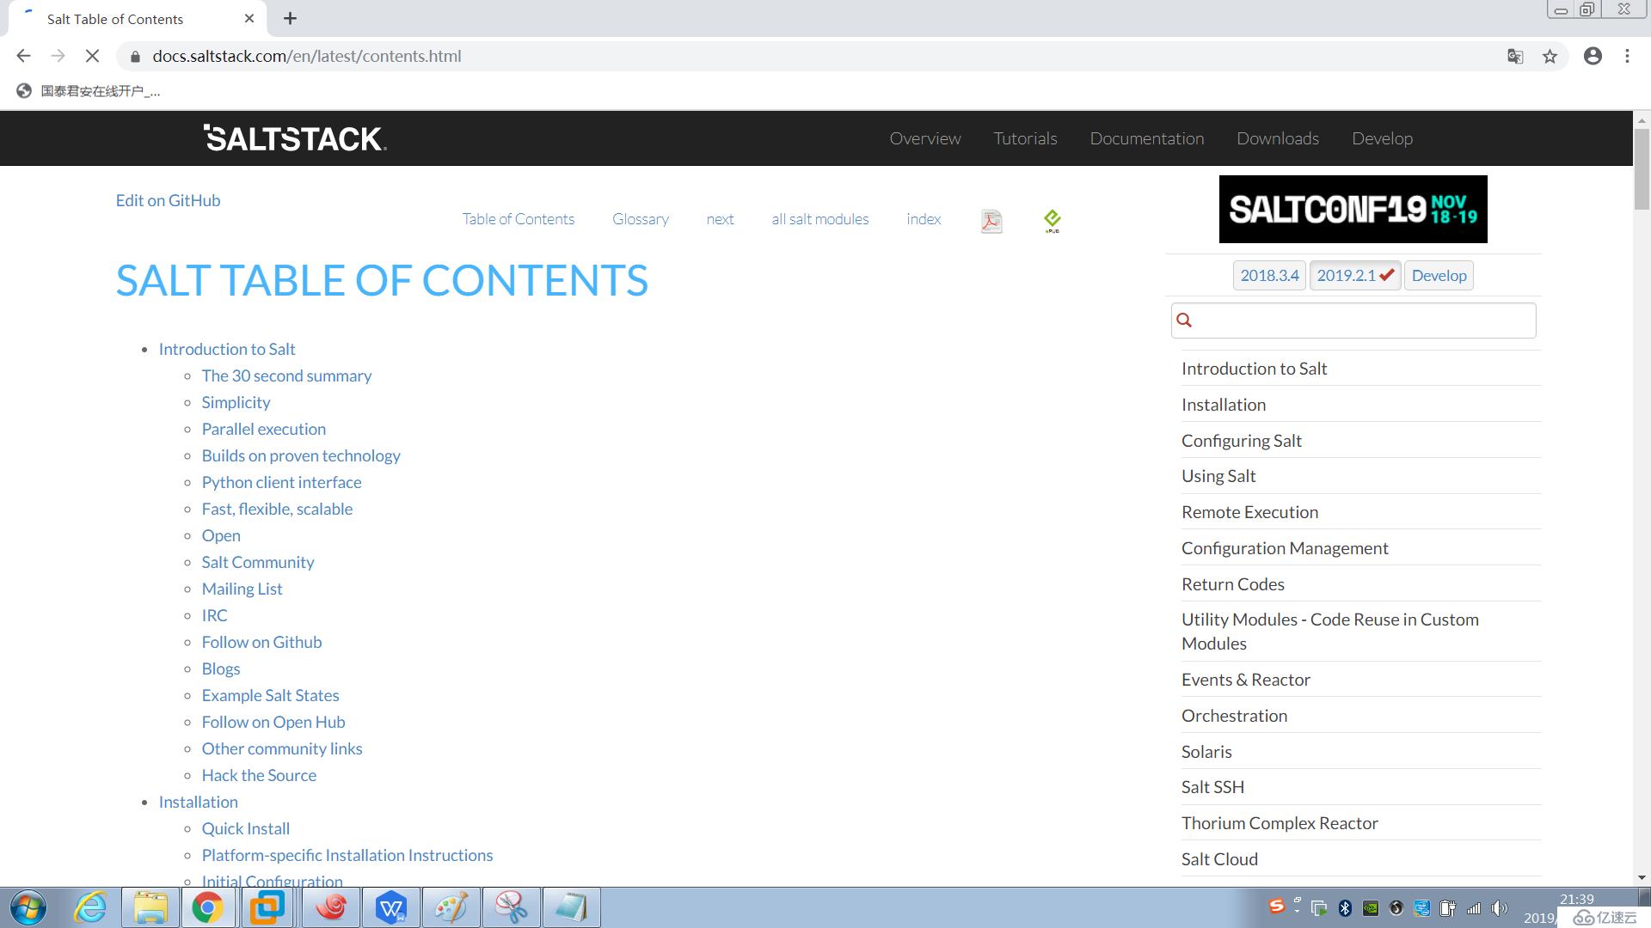Open the Develop menu in the header
This screenshot has height=928, width=1651.
(1382, 138)
